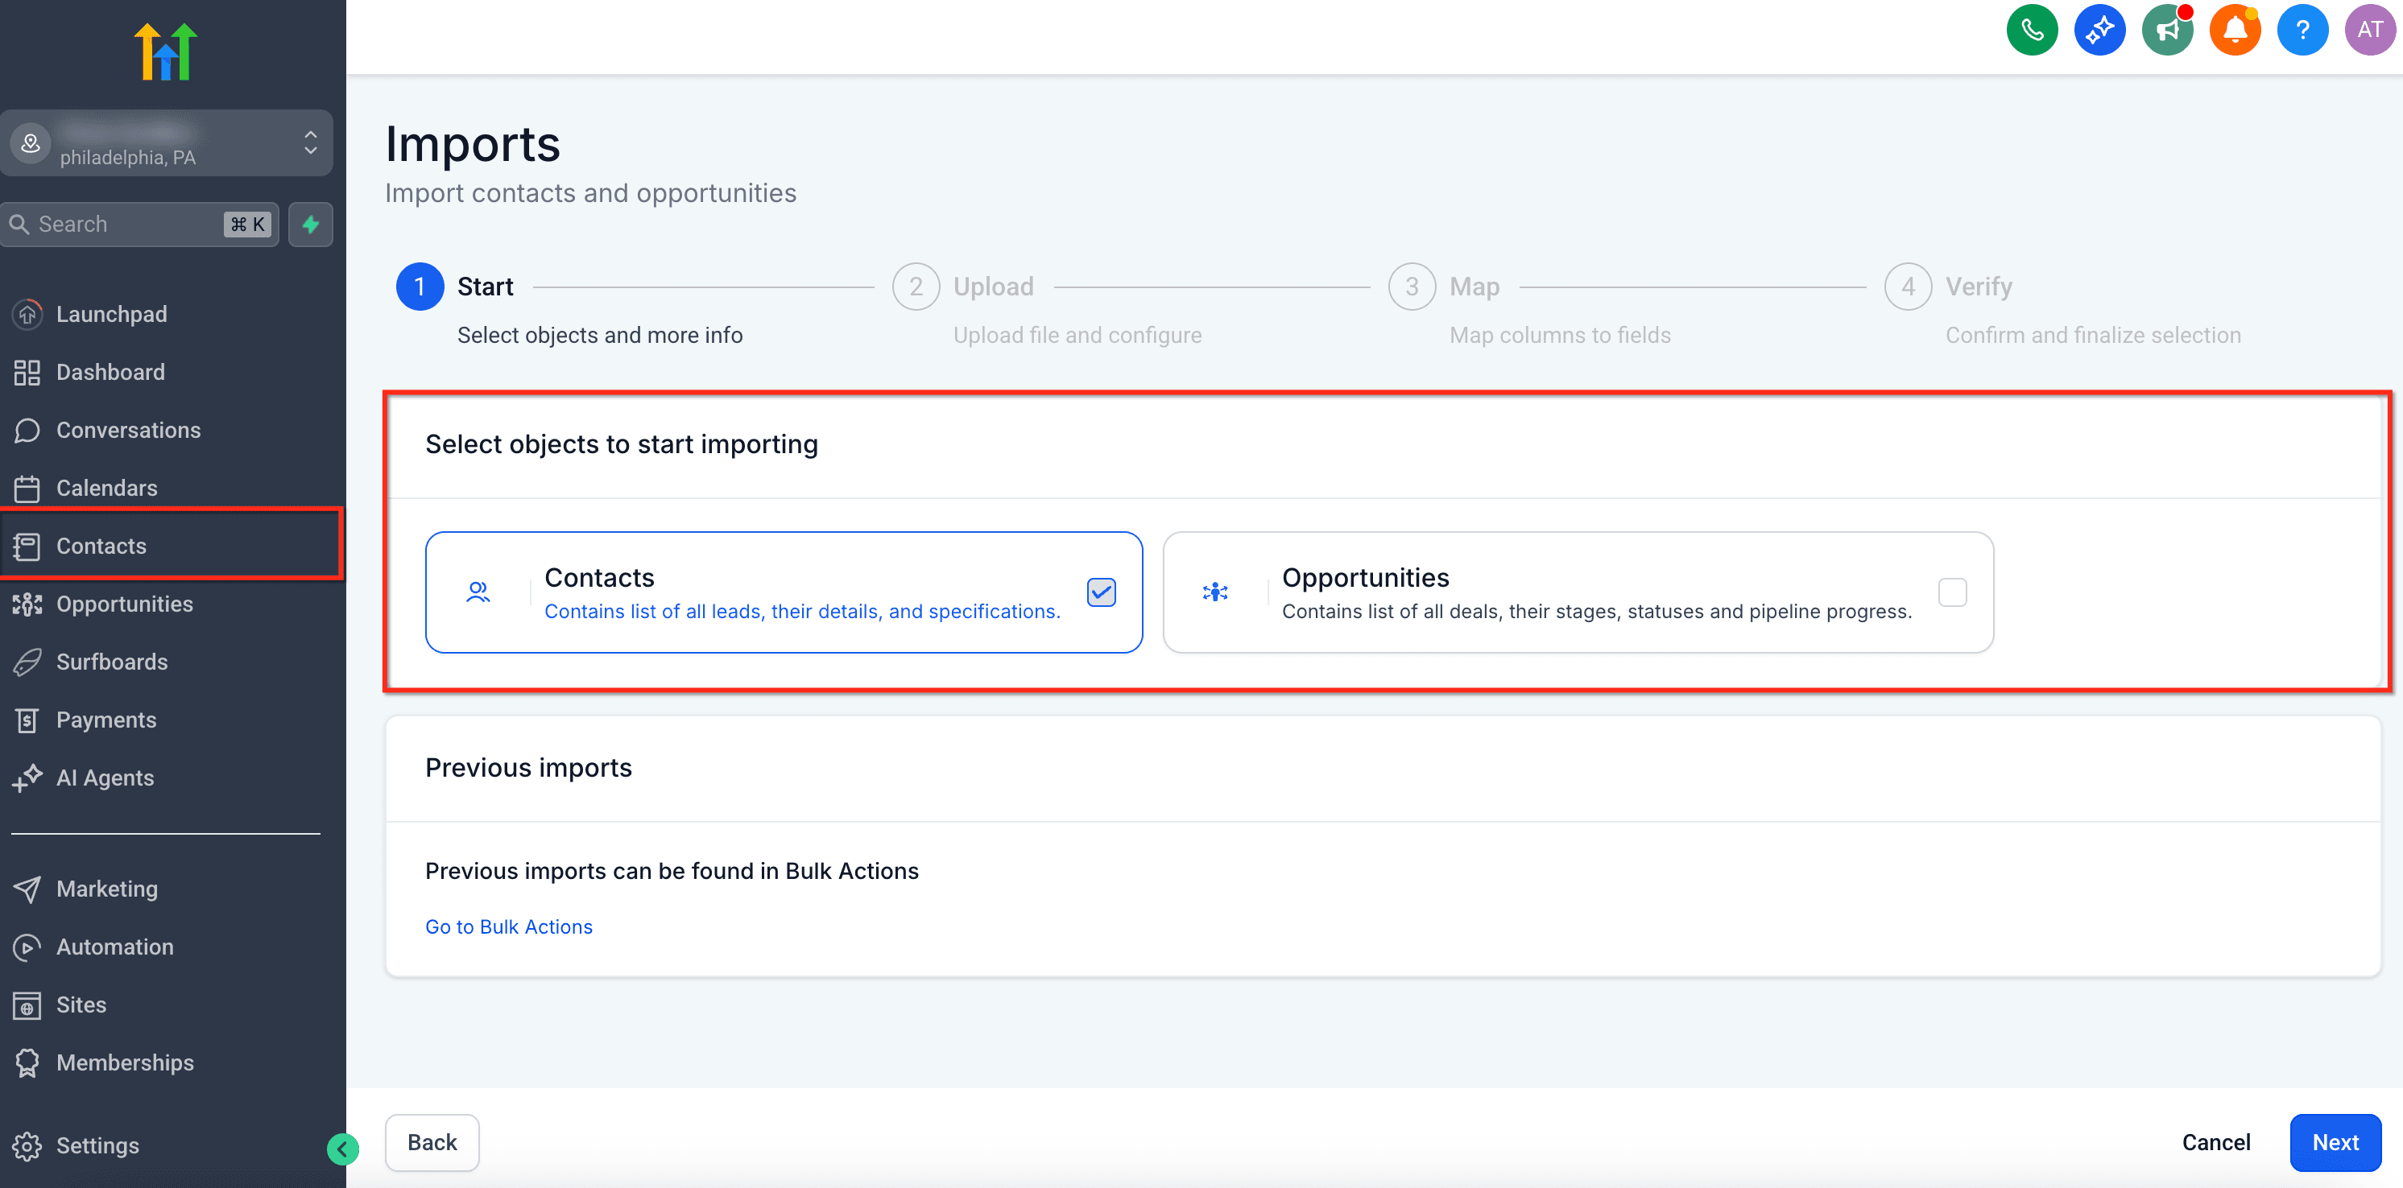Open the megaphone announcements icon
This screenshot has height=1188, width=2403.
(2166, 30)
